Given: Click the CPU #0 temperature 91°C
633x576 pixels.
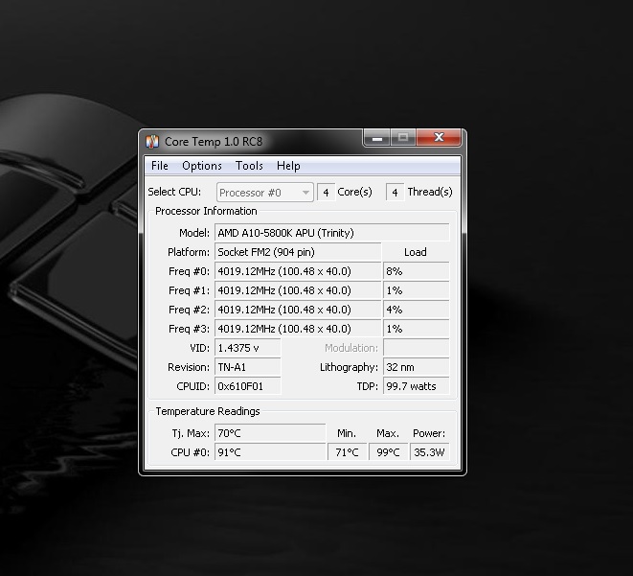Looking at the screenshot, I should (270, 452).
